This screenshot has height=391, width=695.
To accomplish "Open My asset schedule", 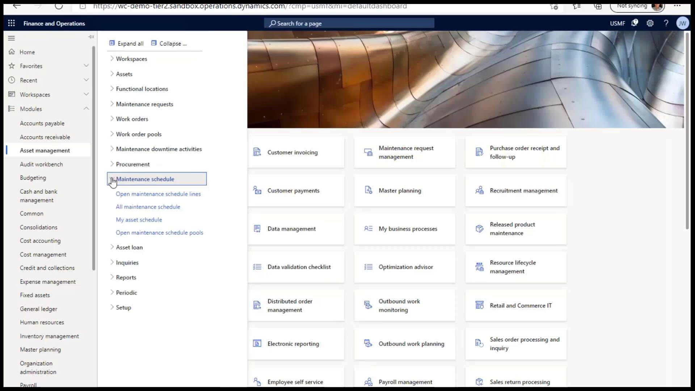I will click(x=139, y=219).
